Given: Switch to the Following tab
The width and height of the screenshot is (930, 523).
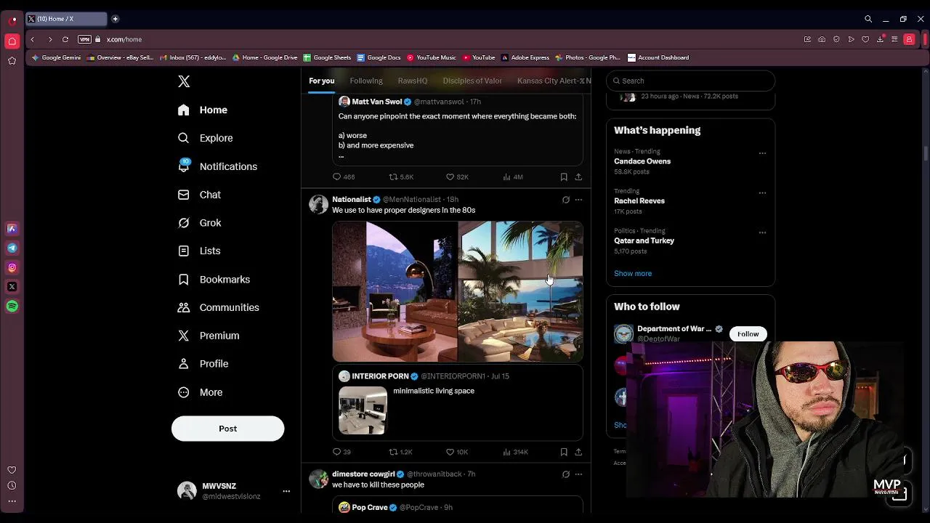Looking at the screenshot, I should tap(366, 81).
